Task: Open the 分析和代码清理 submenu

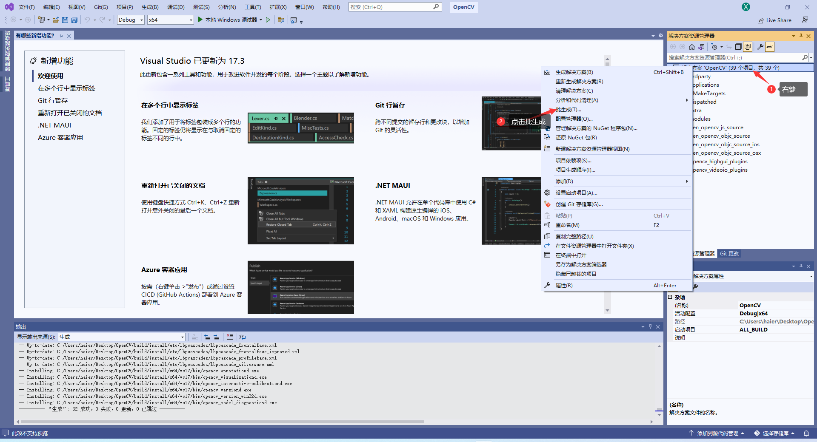Action: [x=616, y=100]
